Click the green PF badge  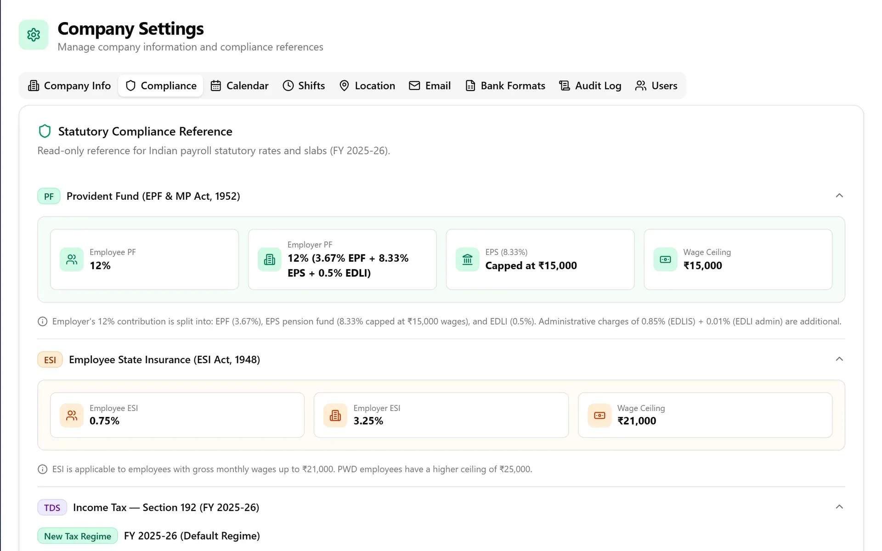click(49, 197)
